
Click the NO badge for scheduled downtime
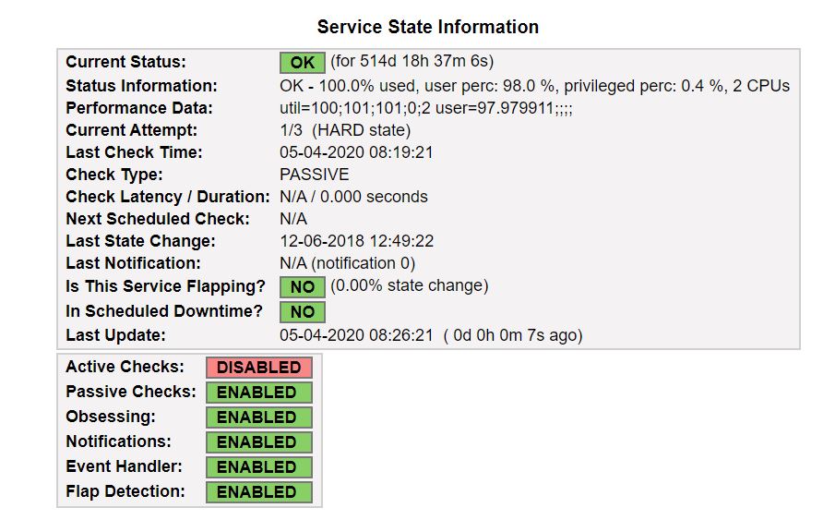point(302,312)
